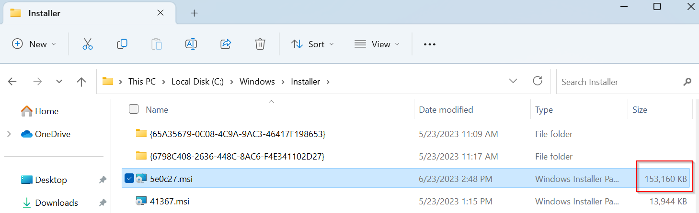699x213 pixels.
Task: Click the Cut scissors icon
Action: click(87, 44)
